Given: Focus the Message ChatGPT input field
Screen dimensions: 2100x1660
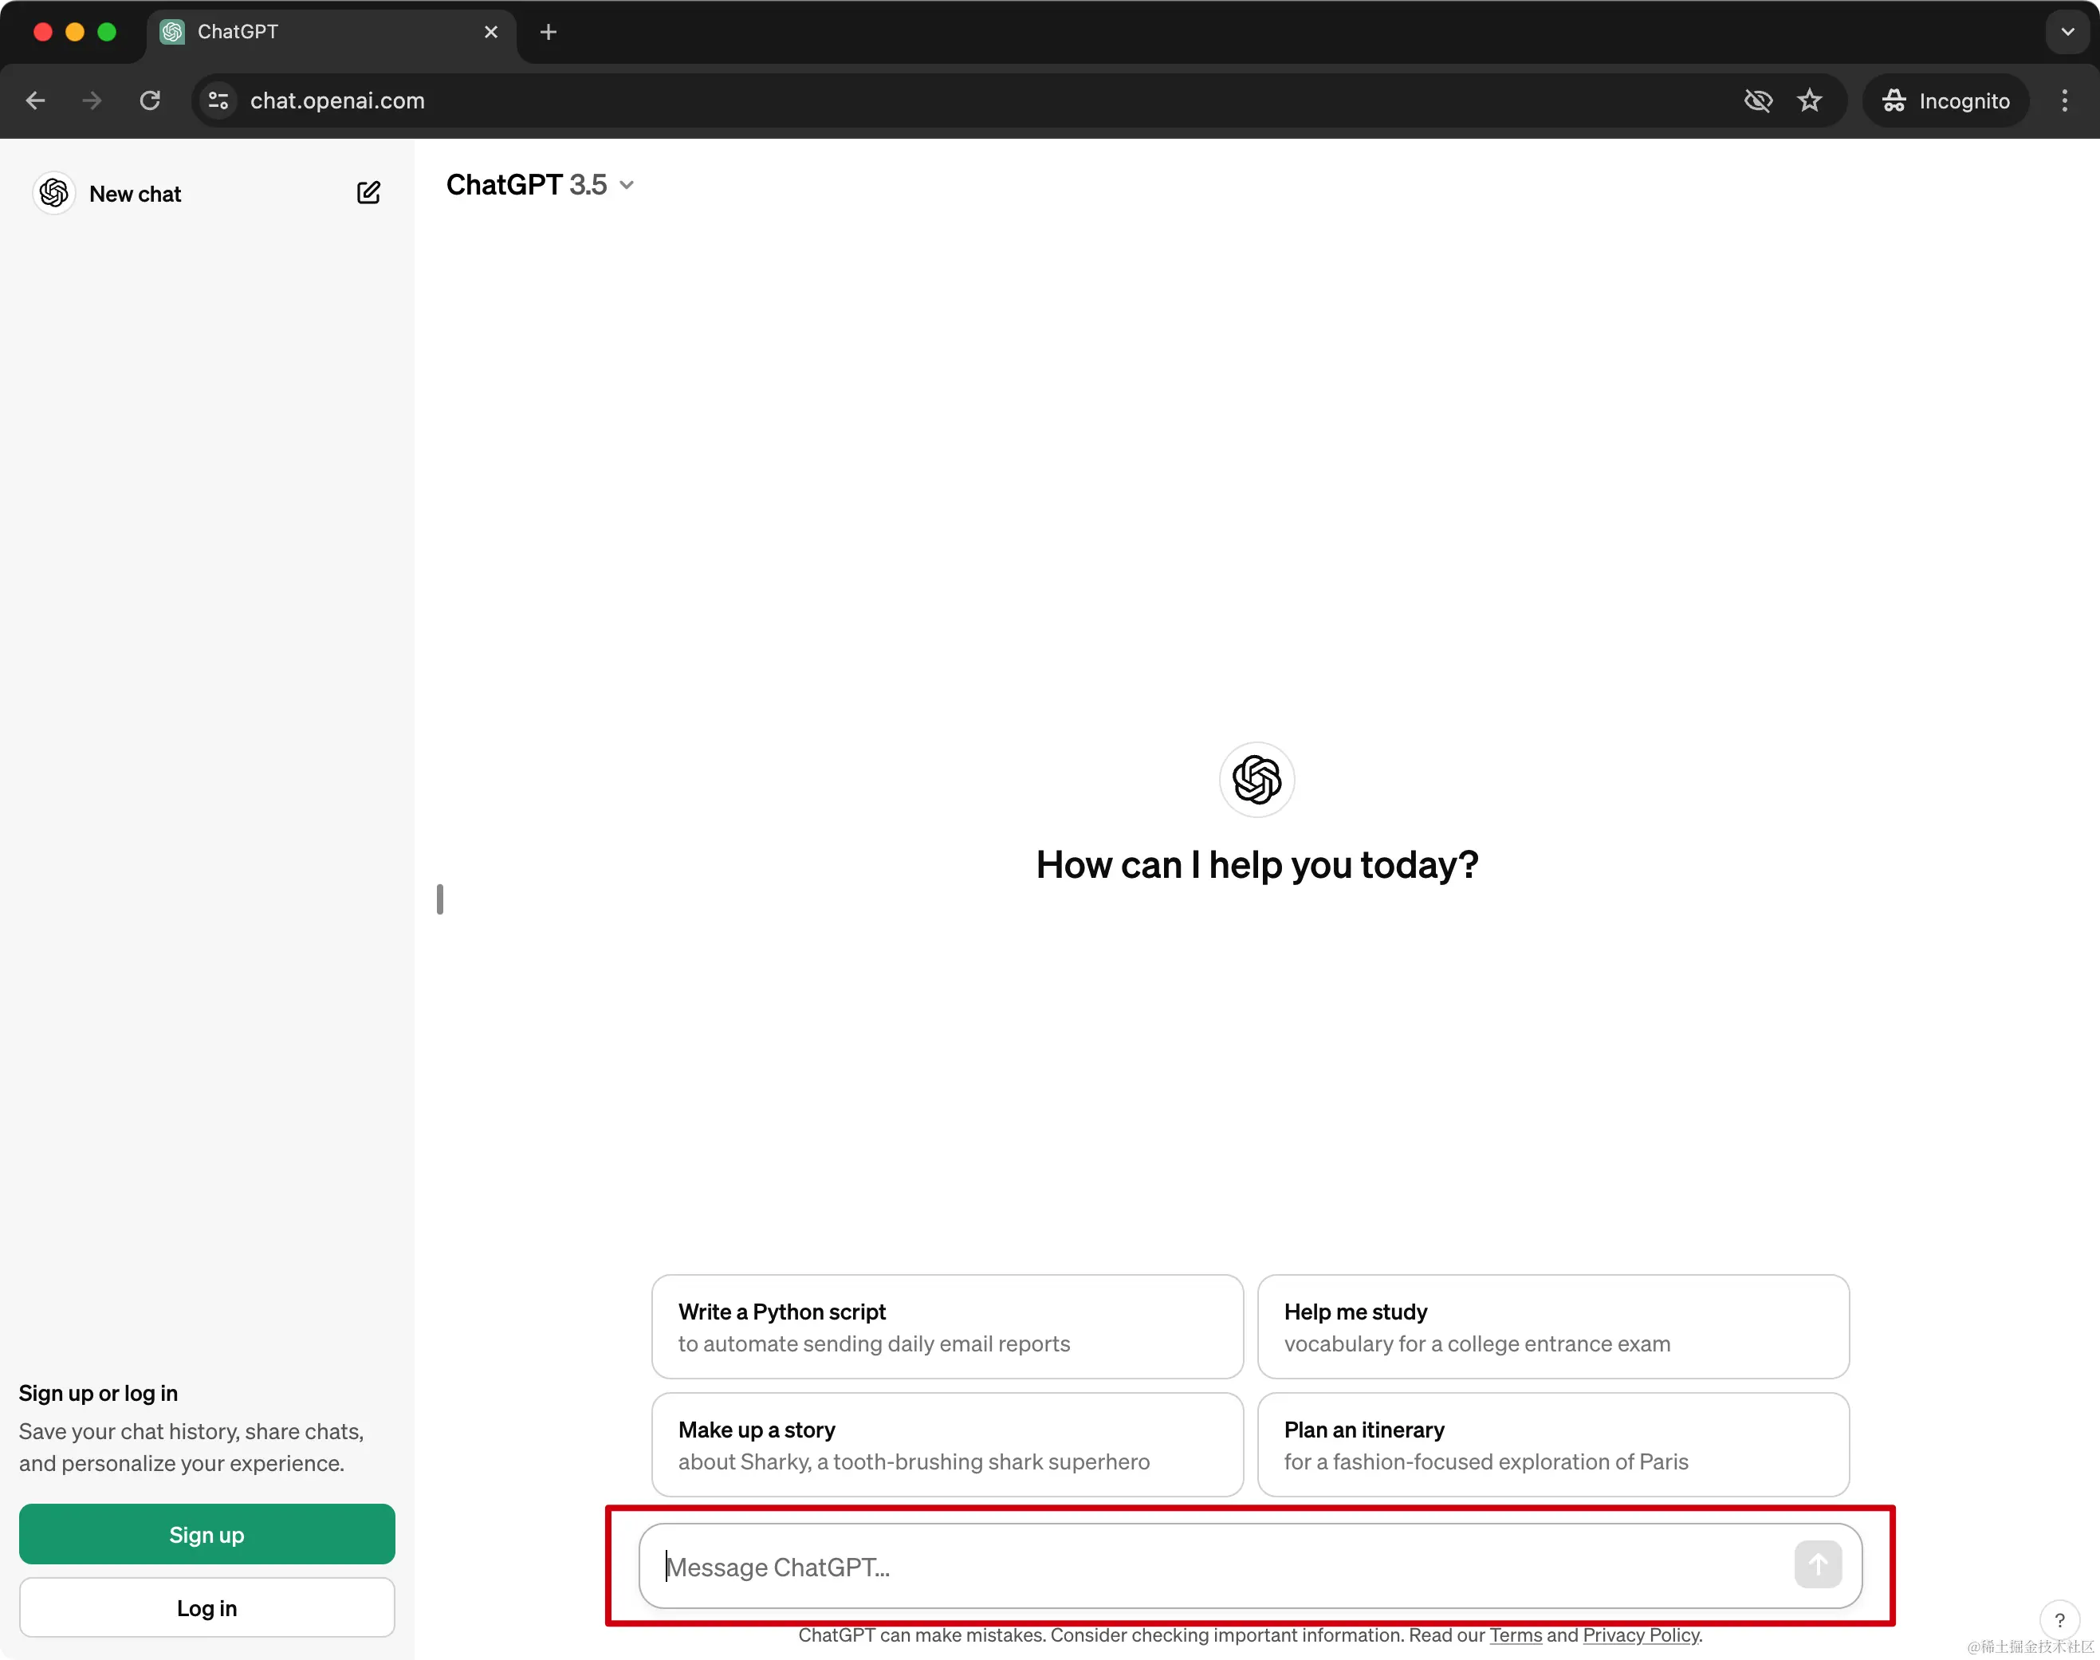Looking at the screenshot, I should pos(1215,1567).
